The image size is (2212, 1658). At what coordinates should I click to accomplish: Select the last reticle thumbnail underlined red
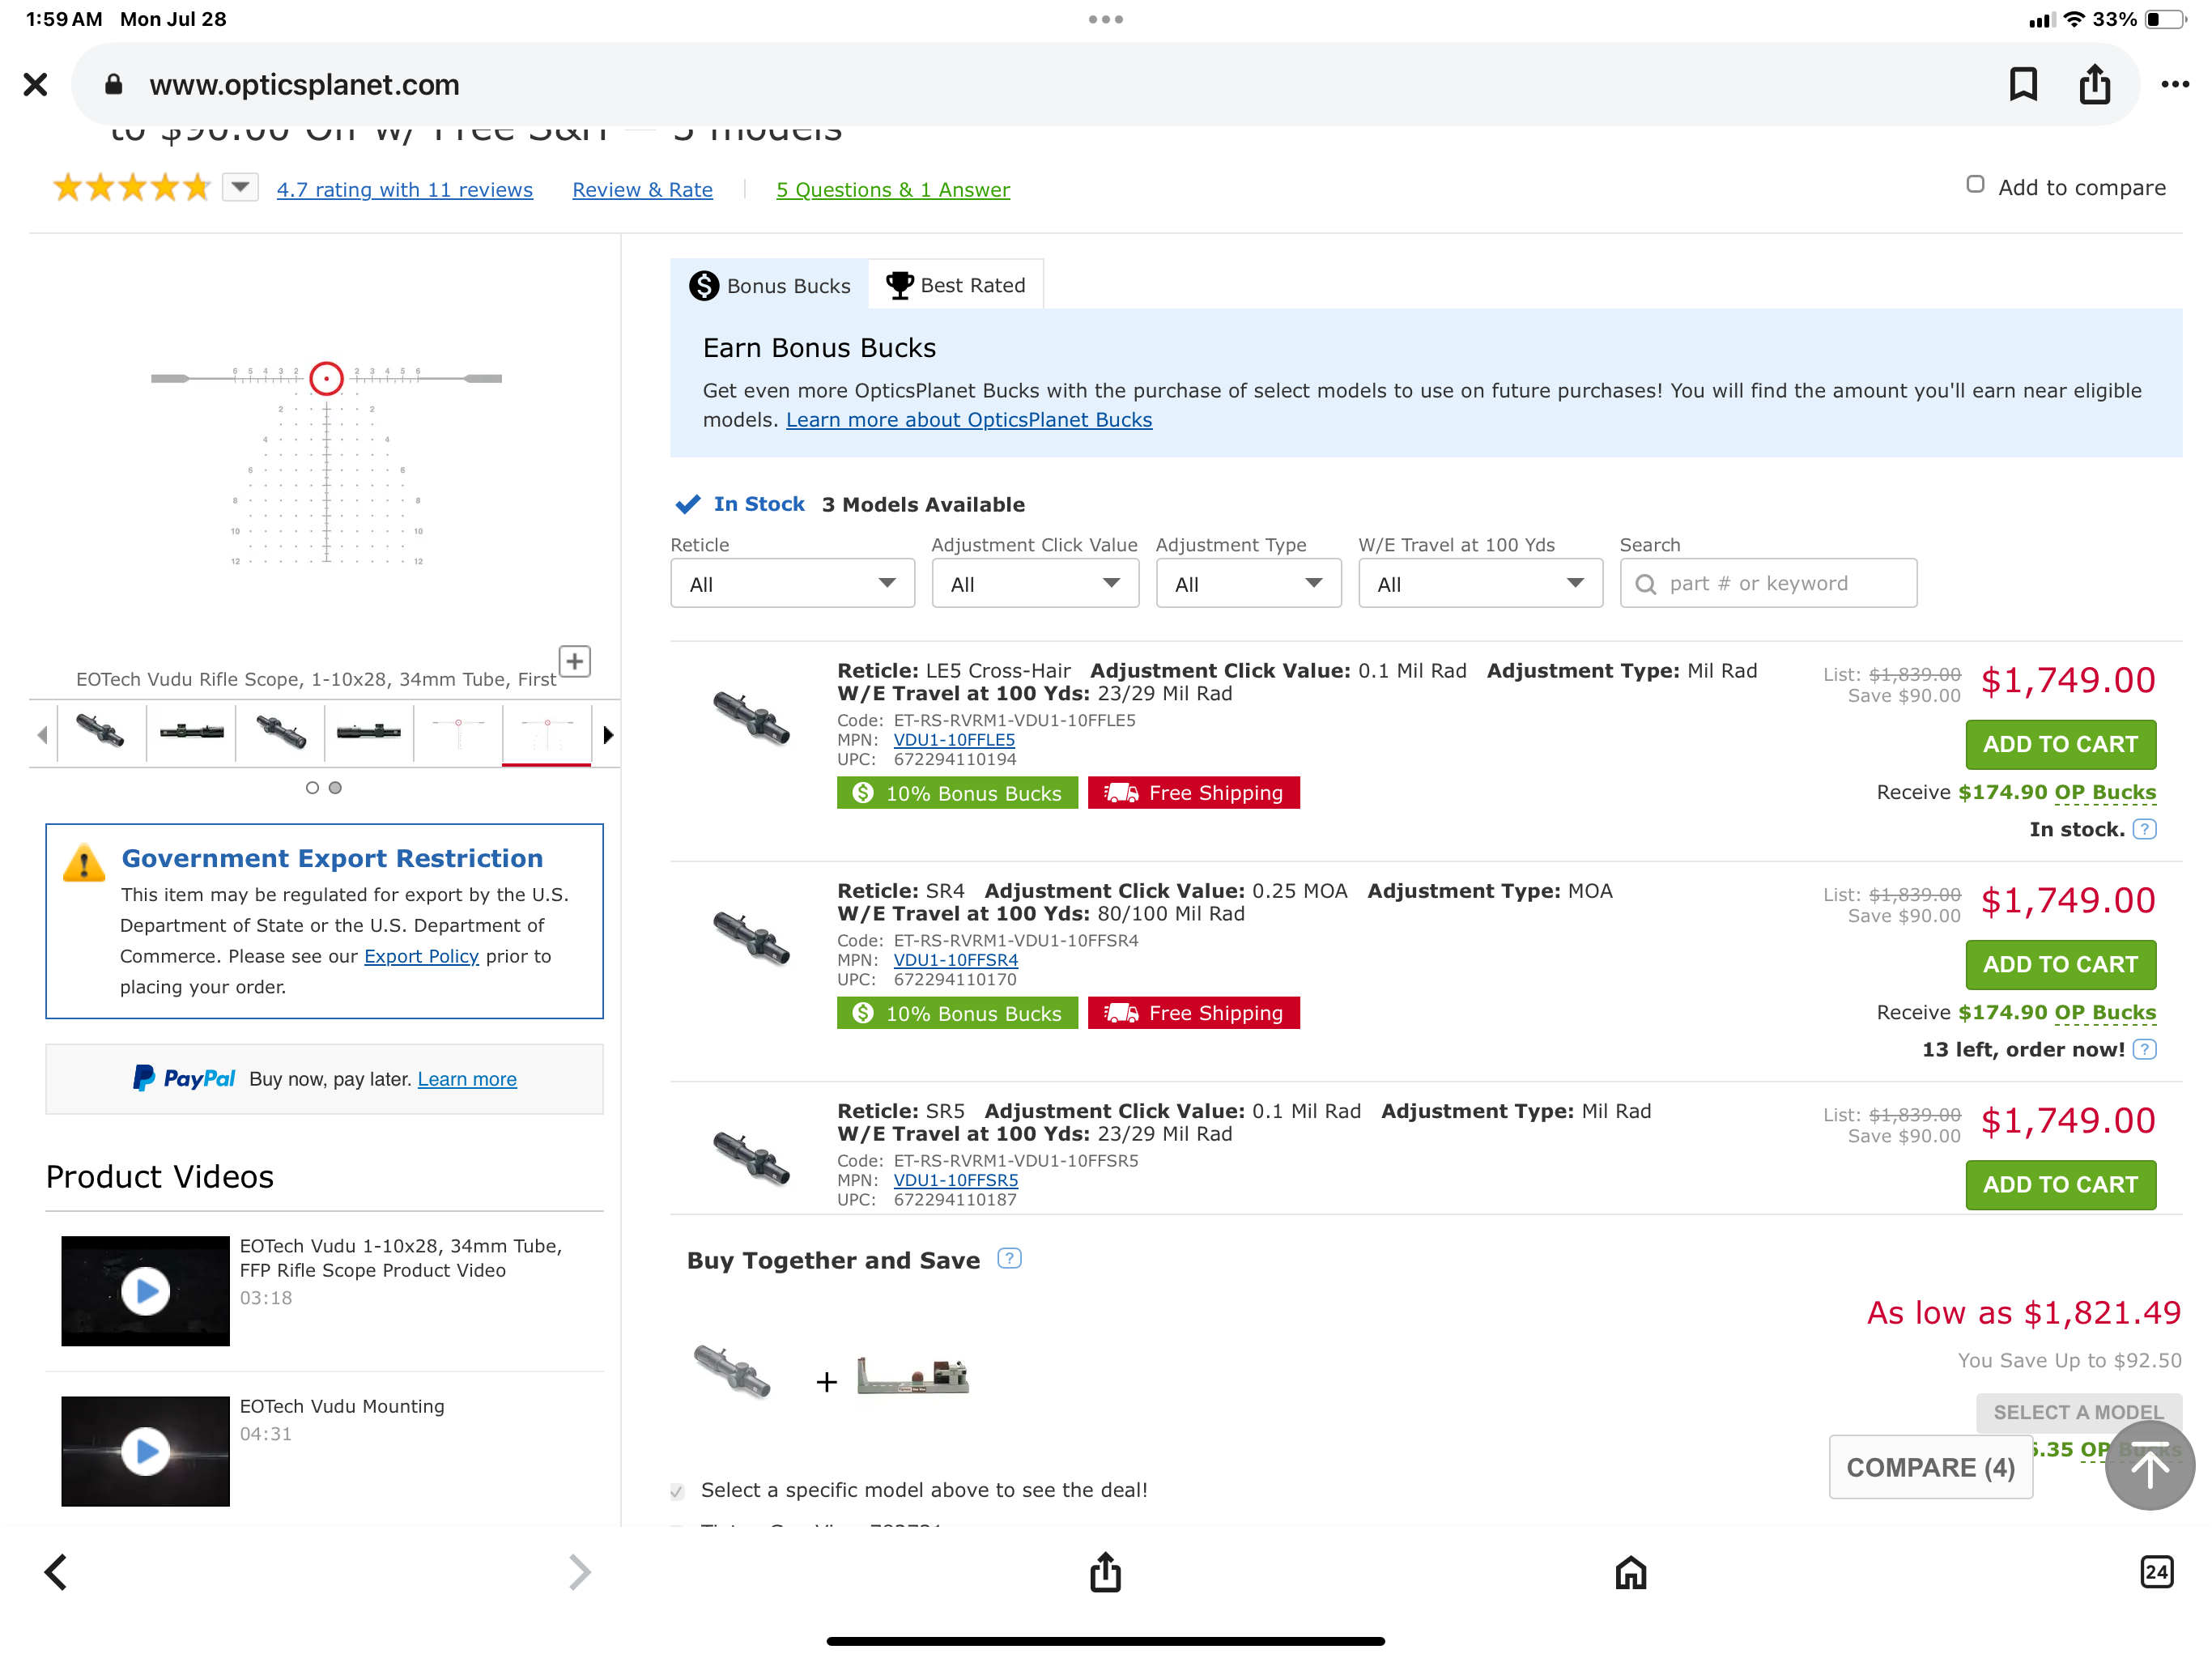546,734
